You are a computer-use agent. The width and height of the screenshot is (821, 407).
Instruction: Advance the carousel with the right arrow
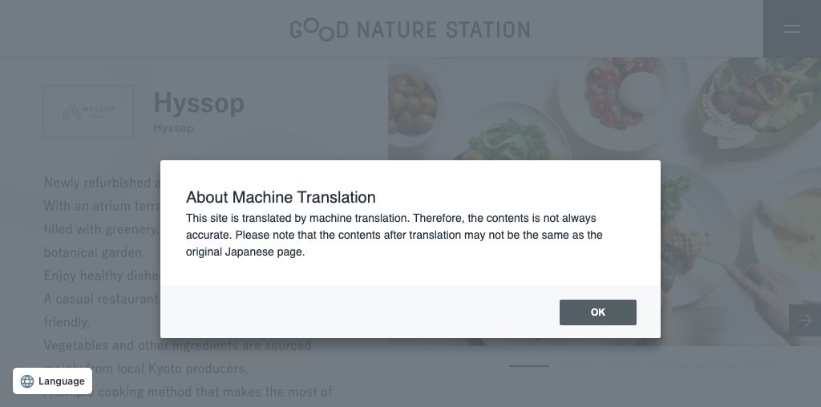click(x=805, y=320)
